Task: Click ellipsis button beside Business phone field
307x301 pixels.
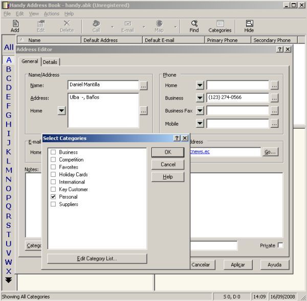Action: point(274,98)
